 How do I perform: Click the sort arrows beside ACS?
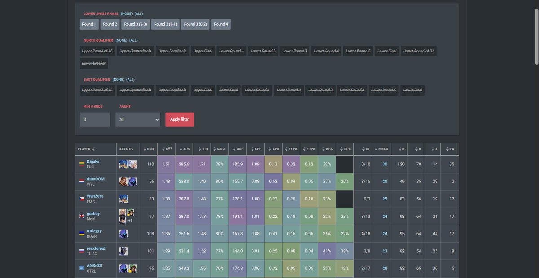click(x=180, y=149)
